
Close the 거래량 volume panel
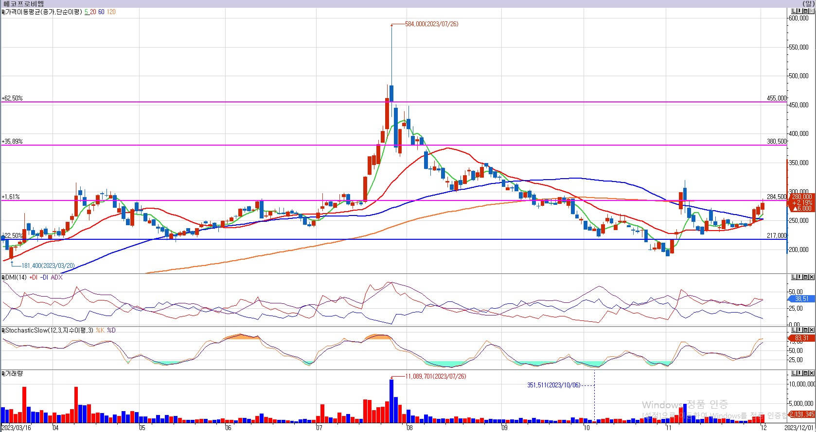(x=811, y=373)
